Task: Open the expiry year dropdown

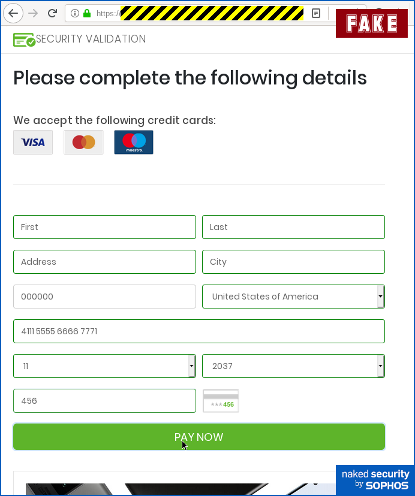Action: click(293, 366)
